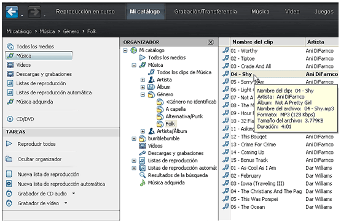The image size is (341, 223).
Task: Click the Reproducir todos play icon
Action: tap(9, 143)
